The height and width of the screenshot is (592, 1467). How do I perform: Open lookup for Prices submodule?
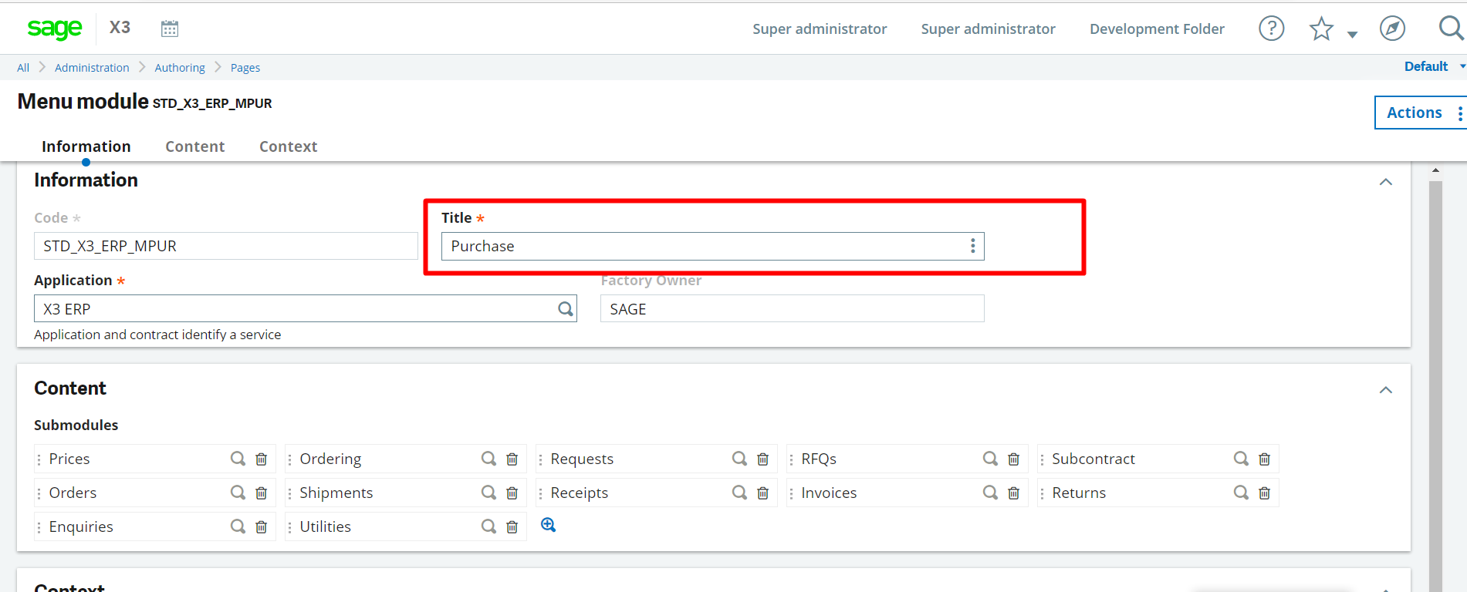click(x=238, y=459)
